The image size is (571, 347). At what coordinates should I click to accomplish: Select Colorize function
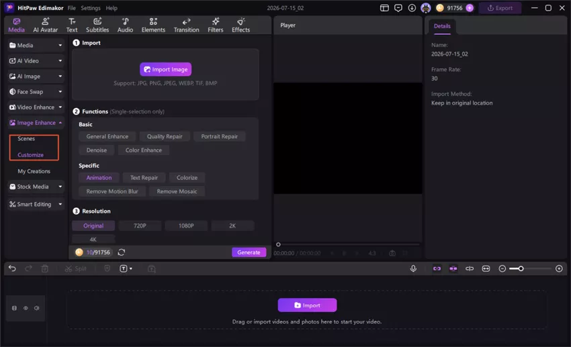(187, 177)
